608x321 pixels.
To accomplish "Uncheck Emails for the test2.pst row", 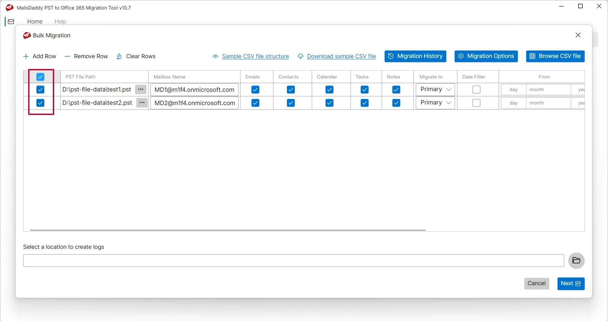I will coord(255,103).
